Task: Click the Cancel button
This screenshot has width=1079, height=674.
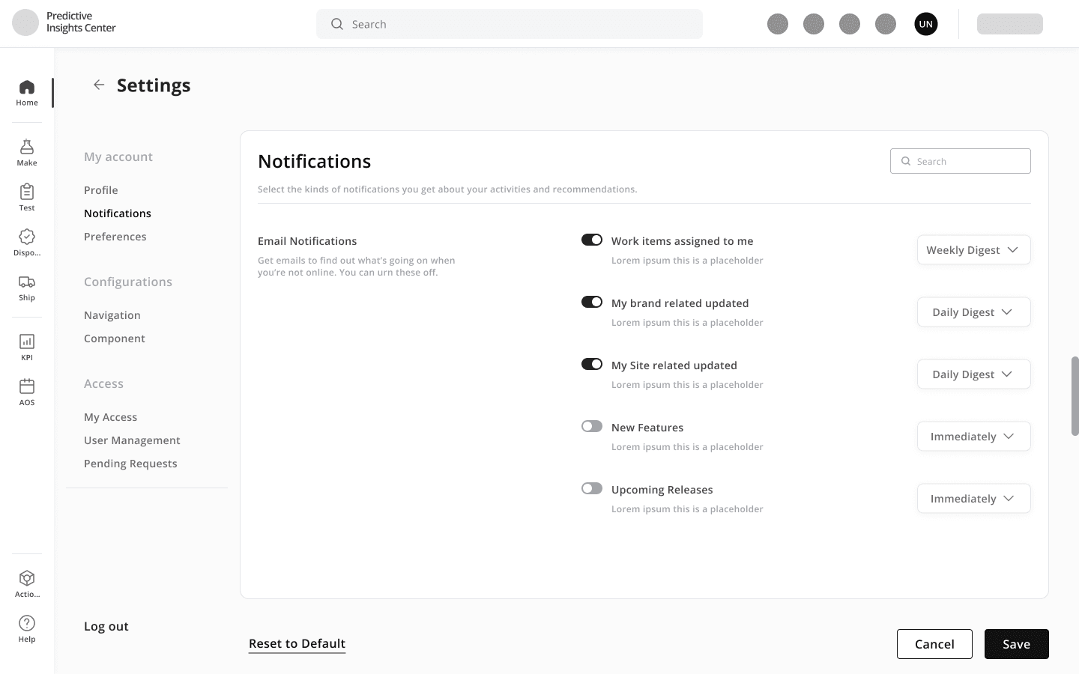Action: pyautogui.click(x=934, y=644)
